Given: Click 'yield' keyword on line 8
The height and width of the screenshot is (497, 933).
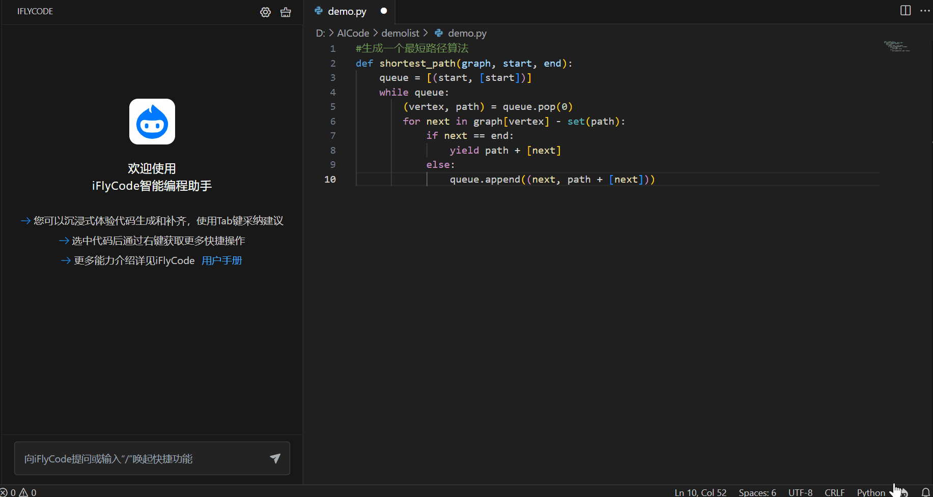Looking at the screenshot, I should 464,150.
